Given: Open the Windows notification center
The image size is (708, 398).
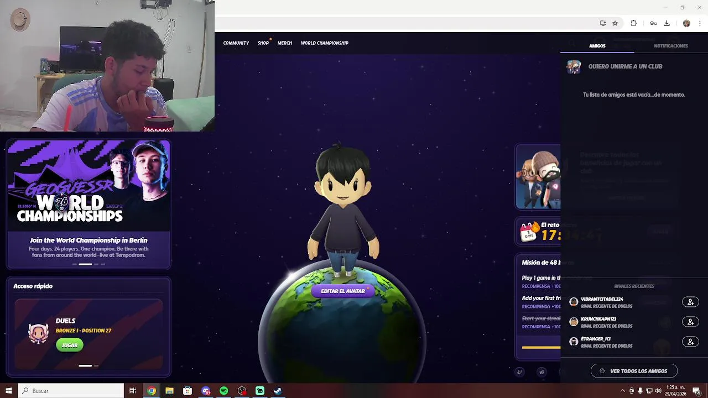Looking at the screenshot, I should pyautogui.click(x=697, y=391).
